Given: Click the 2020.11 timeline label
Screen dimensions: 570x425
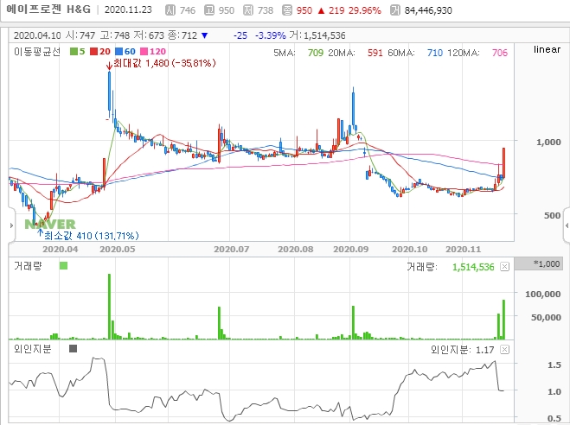Looking at the screenshot, I should click(464, 250).
